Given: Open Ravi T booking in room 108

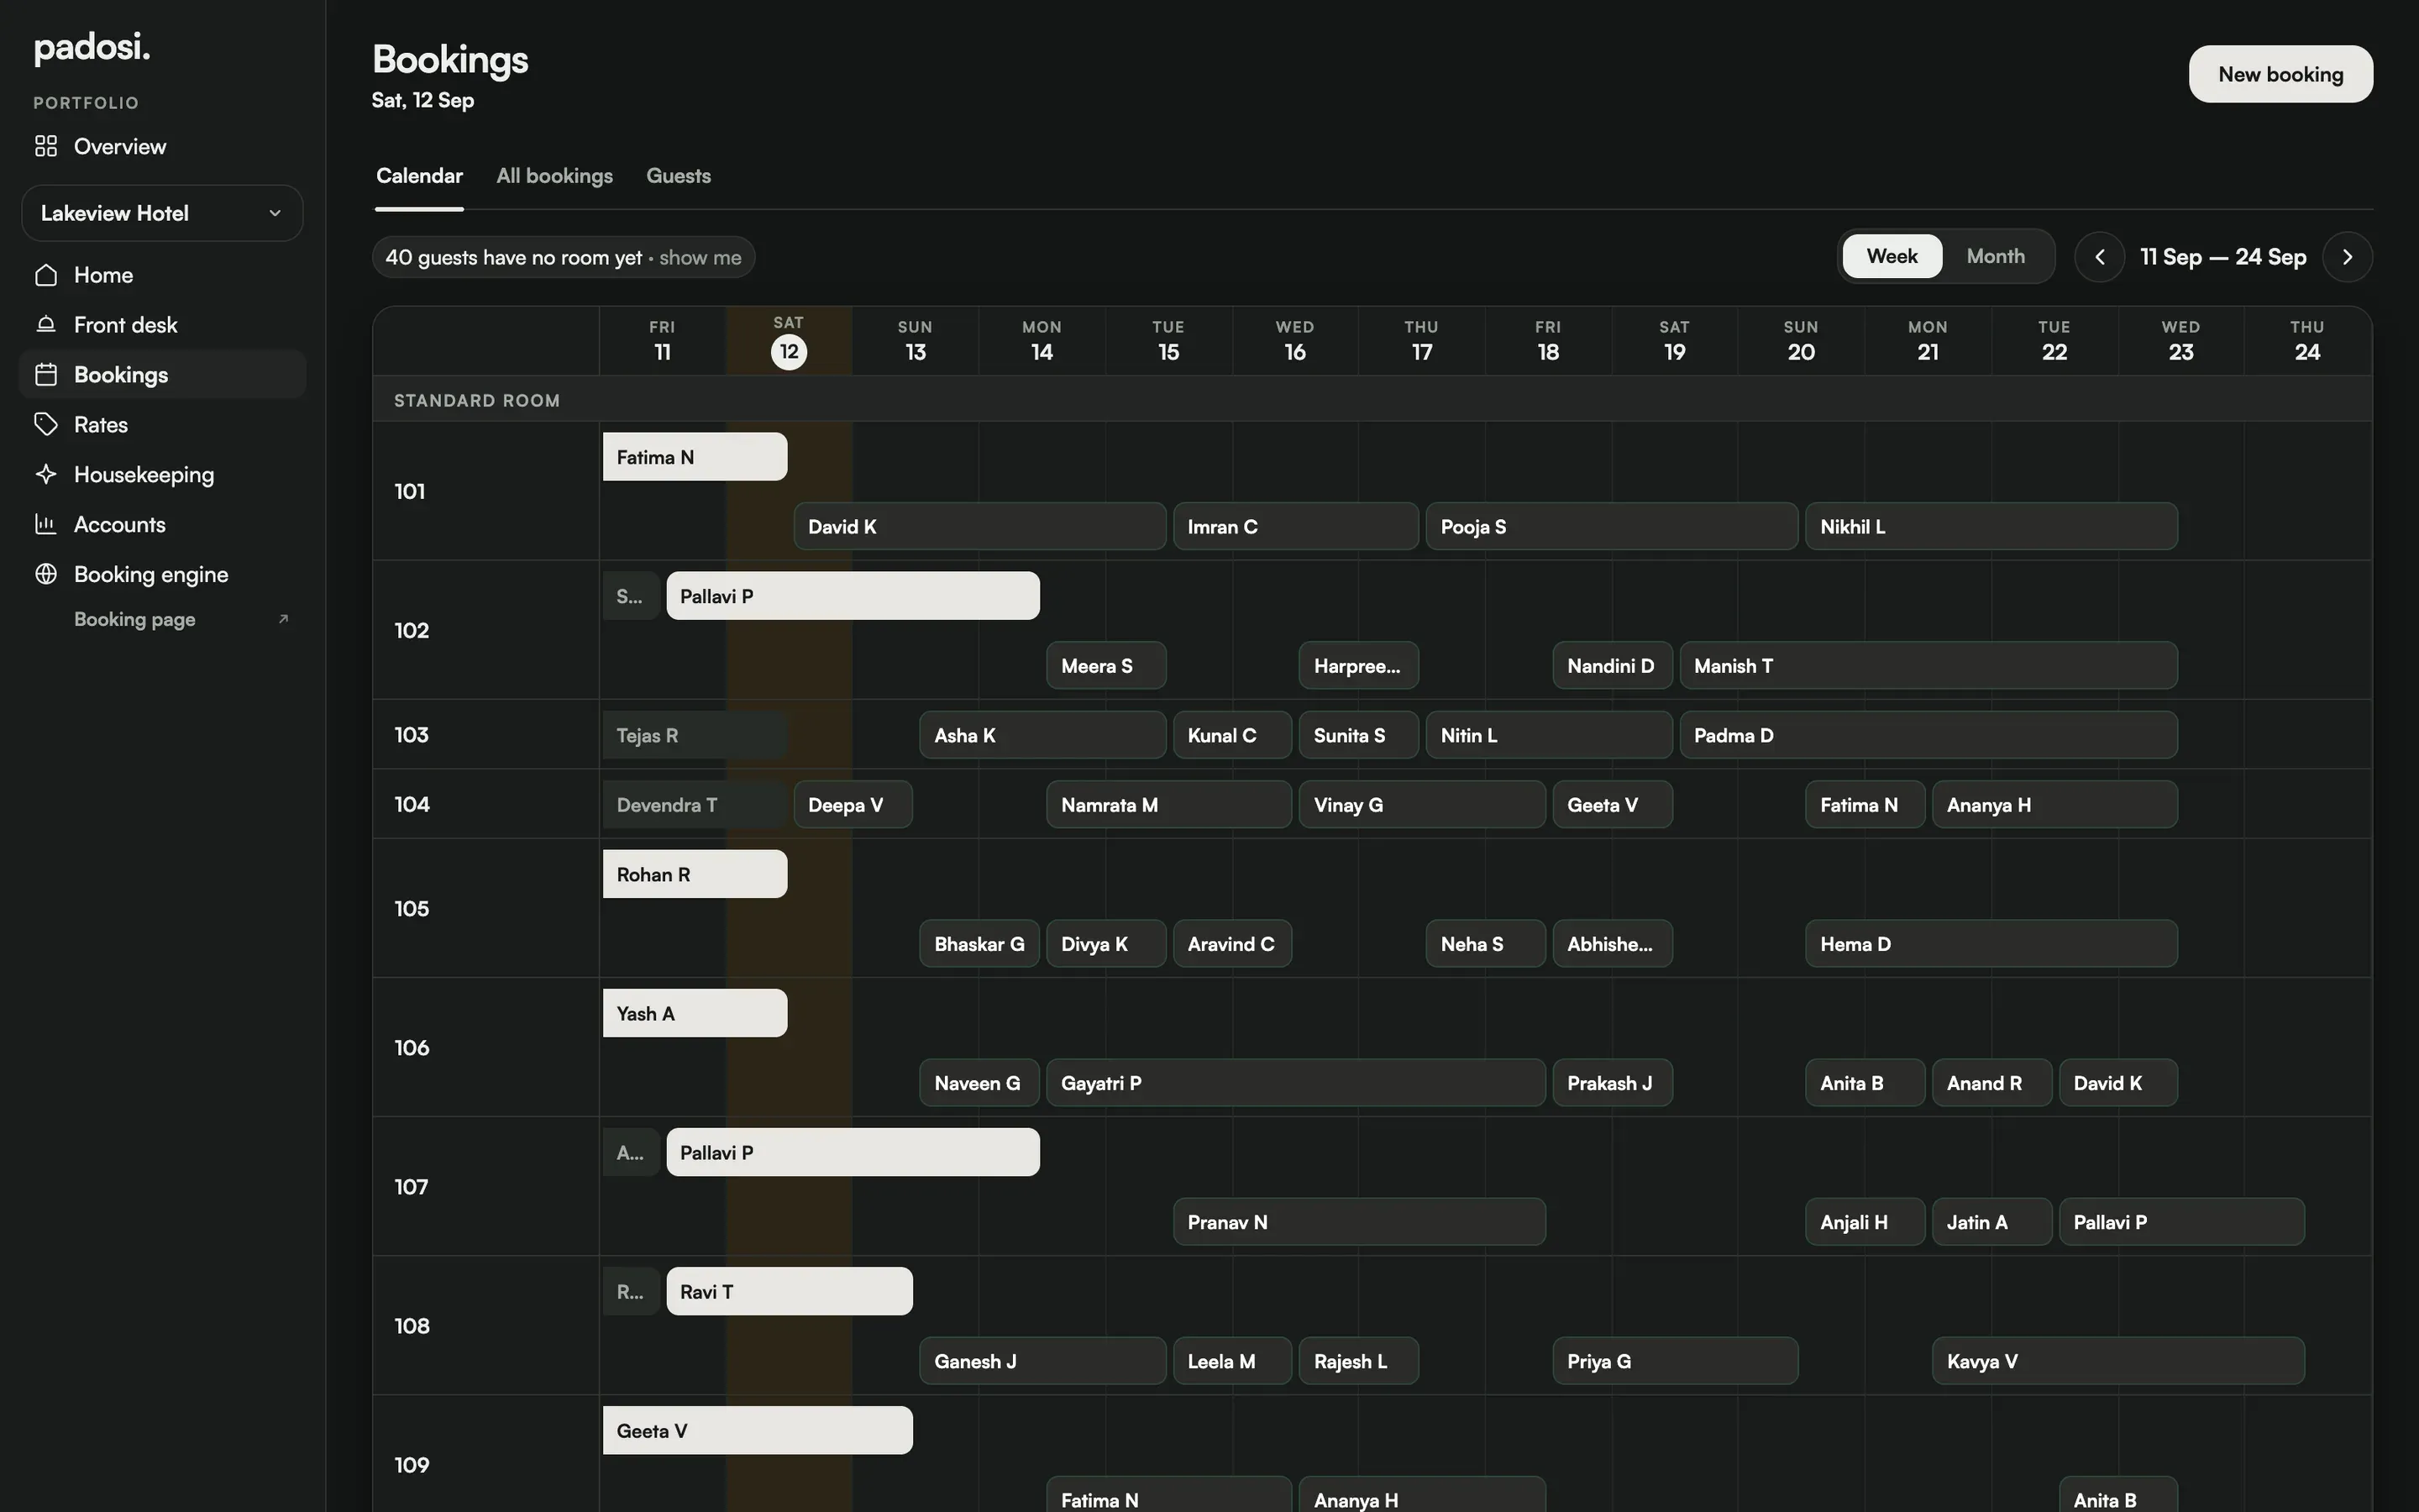Looking at the screenshot, I should (x=790, y=1291).
